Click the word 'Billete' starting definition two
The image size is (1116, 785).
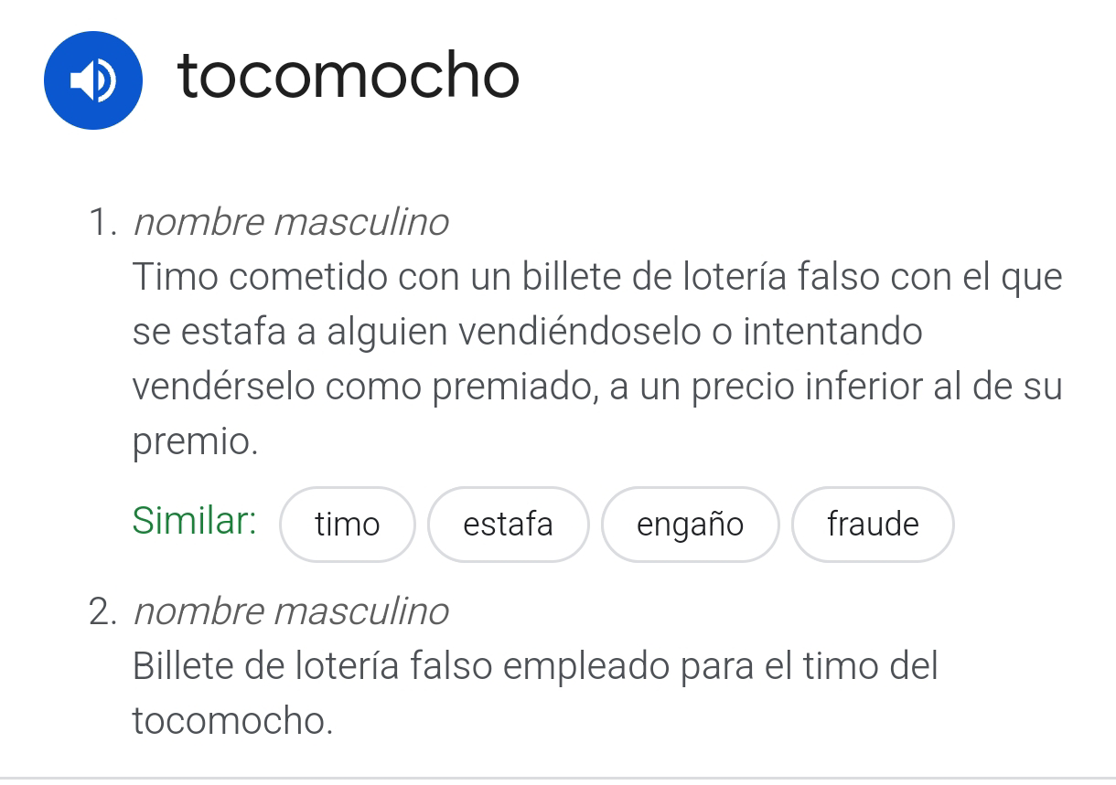click(181, 666)
